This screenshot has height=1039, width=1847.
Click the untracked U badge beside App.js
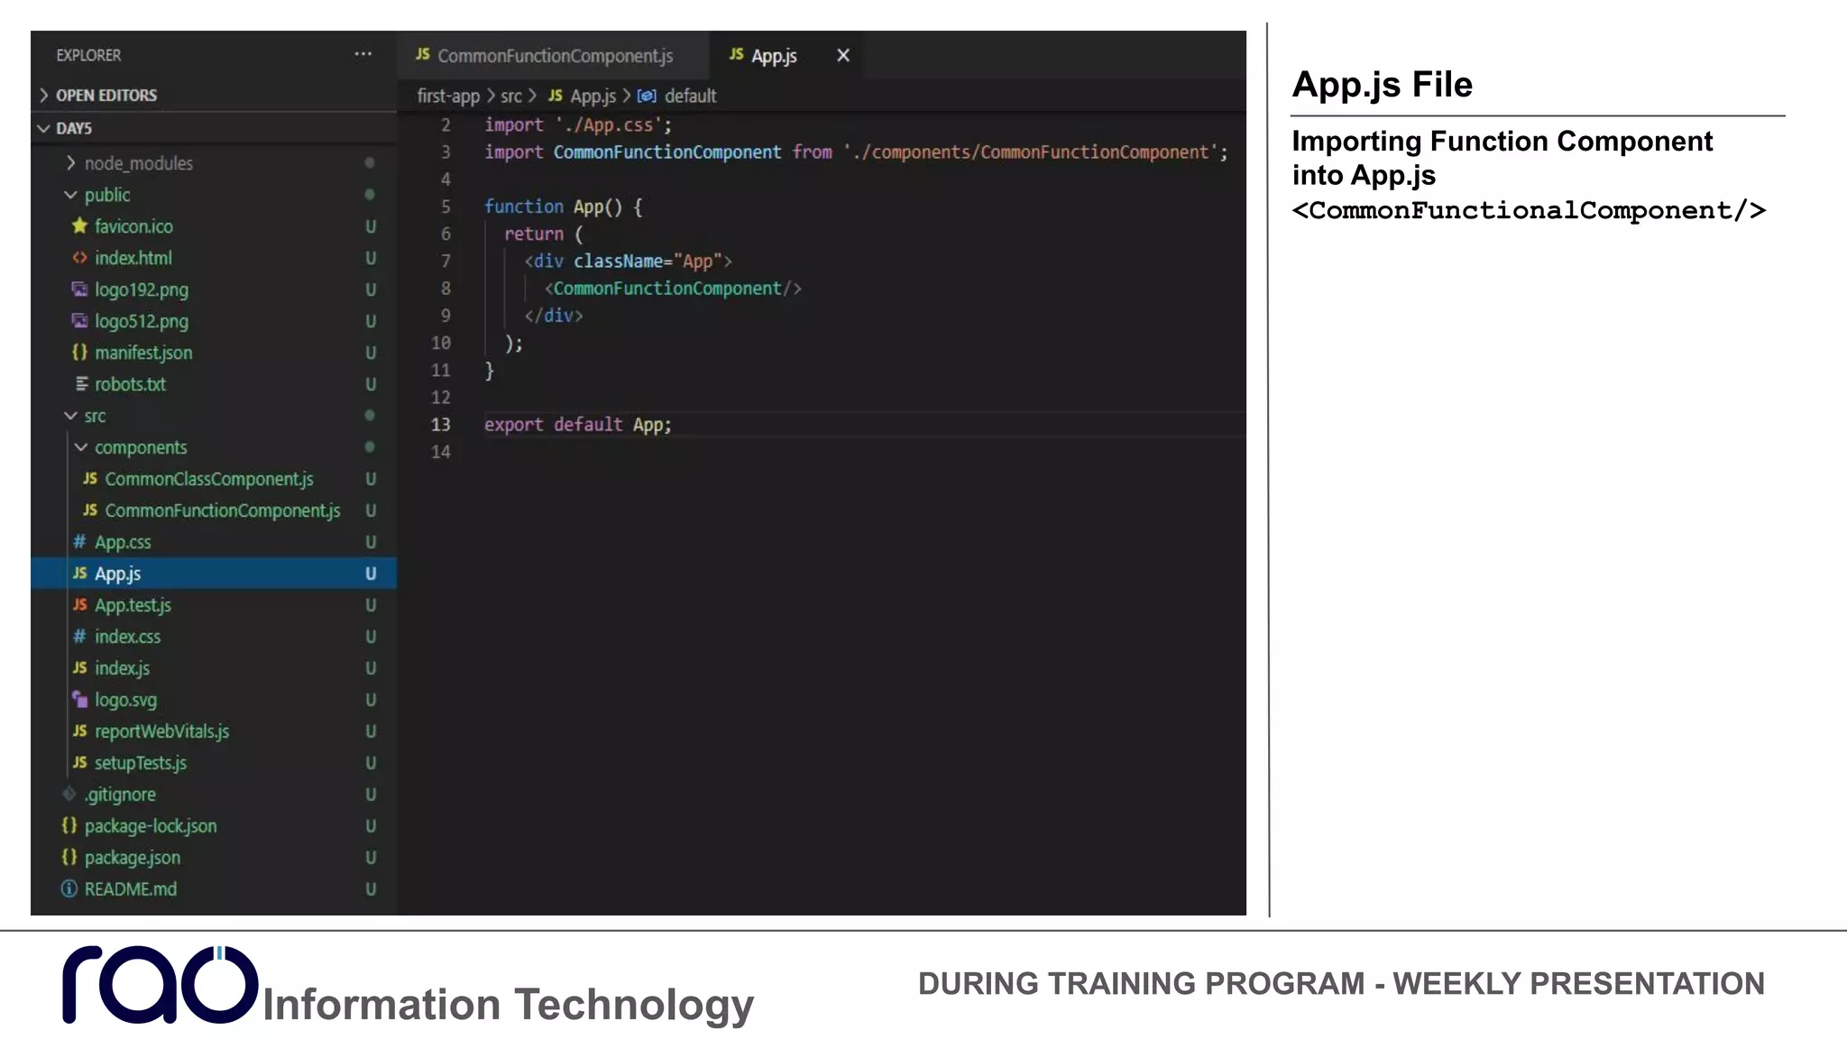pyautogui.click(x=370, y=573)
